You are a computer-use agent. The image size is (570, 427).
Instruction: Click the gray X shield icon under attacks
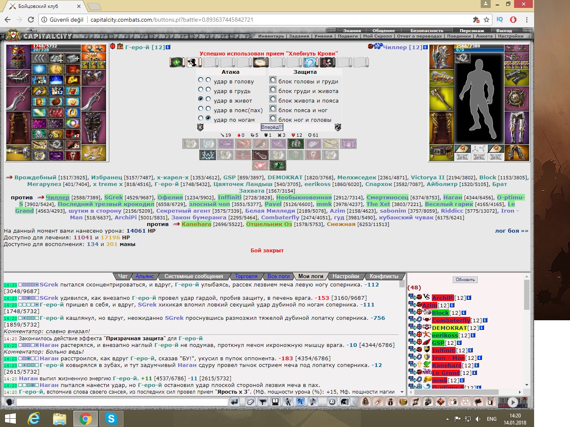tap(200, 127)
